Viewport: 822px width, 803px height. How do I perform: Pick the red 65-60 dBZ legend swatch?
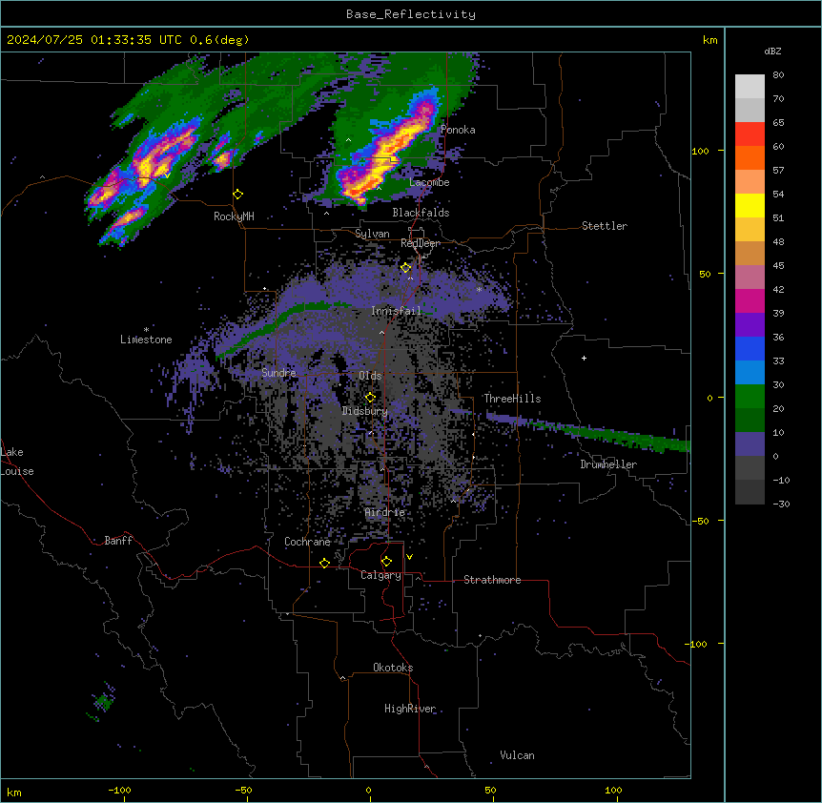pos(750,134)
